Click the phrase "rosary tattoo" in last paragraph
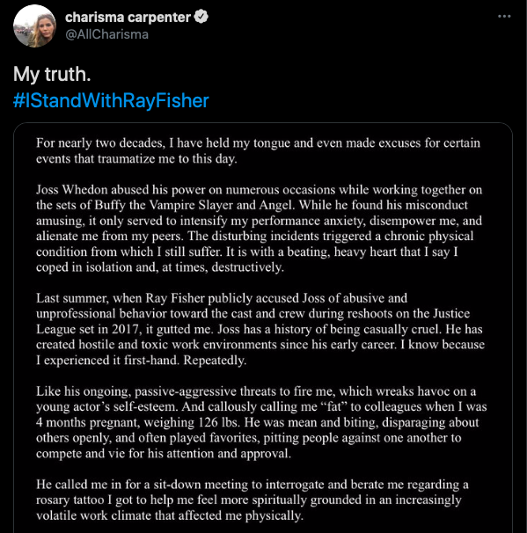The width and height of the screenshot is (527, 533). click(70, 500)
